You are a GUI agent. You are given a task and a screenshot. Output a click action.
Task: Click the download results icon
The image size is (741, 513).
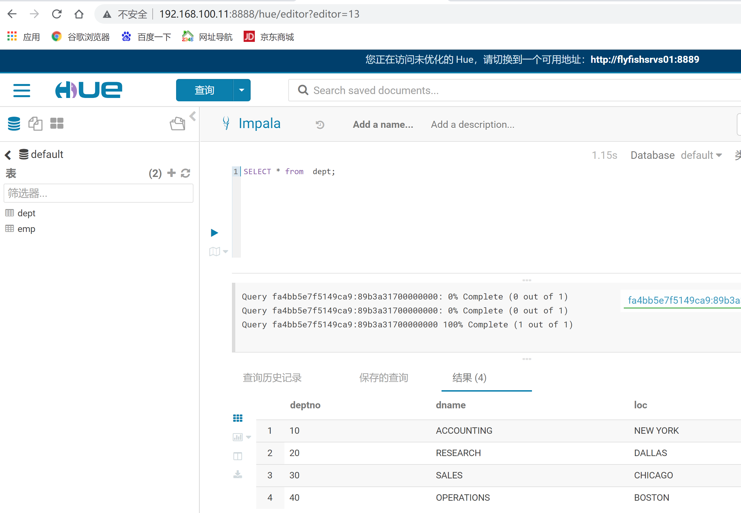[x=238, y=474]
